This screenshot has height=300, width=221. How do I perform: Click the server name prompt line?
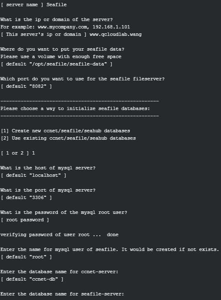pyautogui.click(x=34, y=5)
